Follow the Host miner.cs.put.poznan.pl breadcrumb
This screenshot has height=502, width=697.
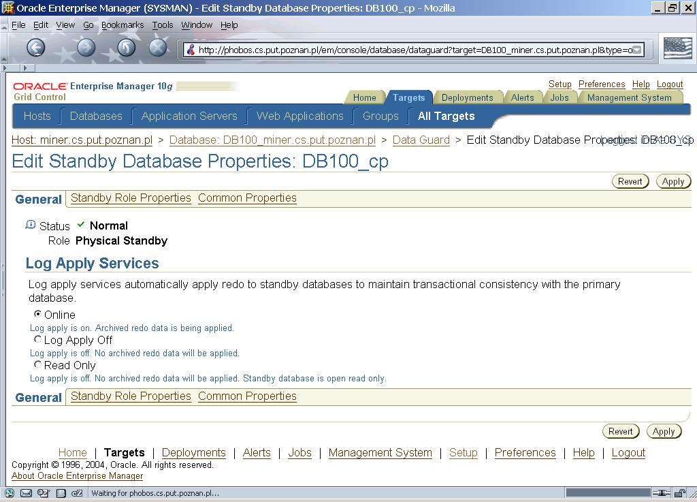click(x=82, y=140)
